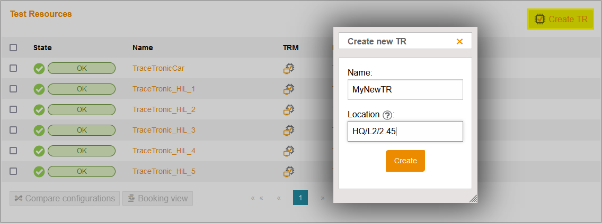Open the TraceTronic_HiL_2 resource link
The width and height of the screenshot is (602, 223).
[x=164, y=109]
